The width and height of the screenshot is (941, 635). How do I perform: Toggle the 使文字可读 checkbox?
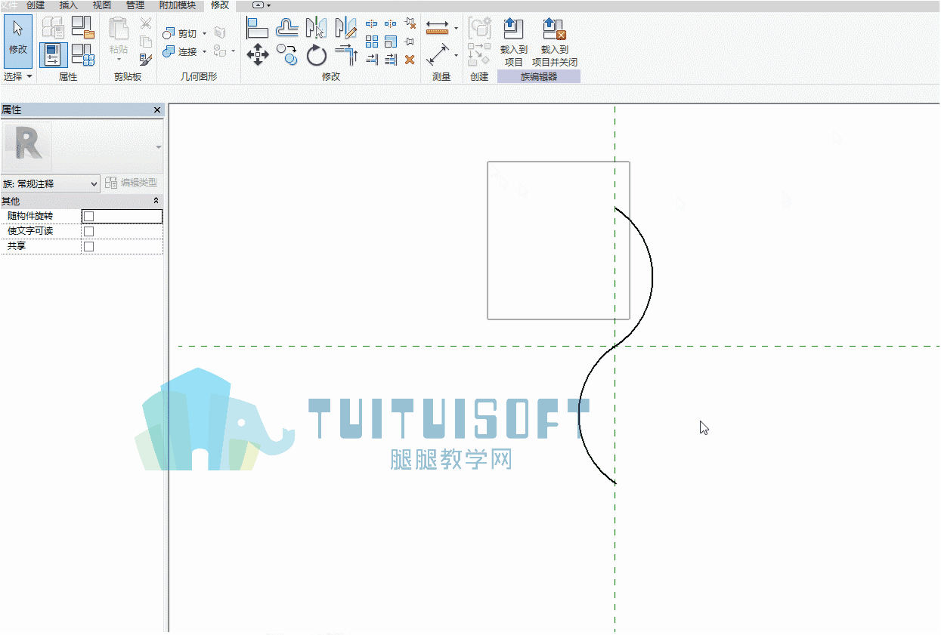[x=88, y=231]
